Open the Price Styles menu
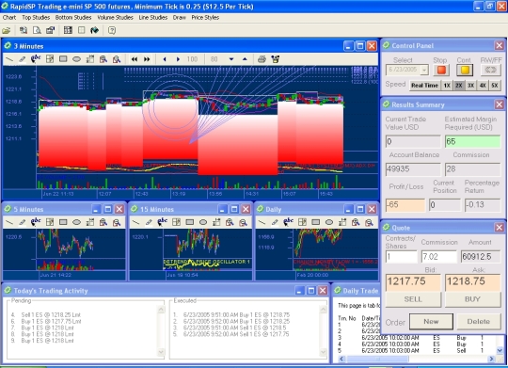The height and width of the screenshot is (368, 508). (x=205, y=18)
